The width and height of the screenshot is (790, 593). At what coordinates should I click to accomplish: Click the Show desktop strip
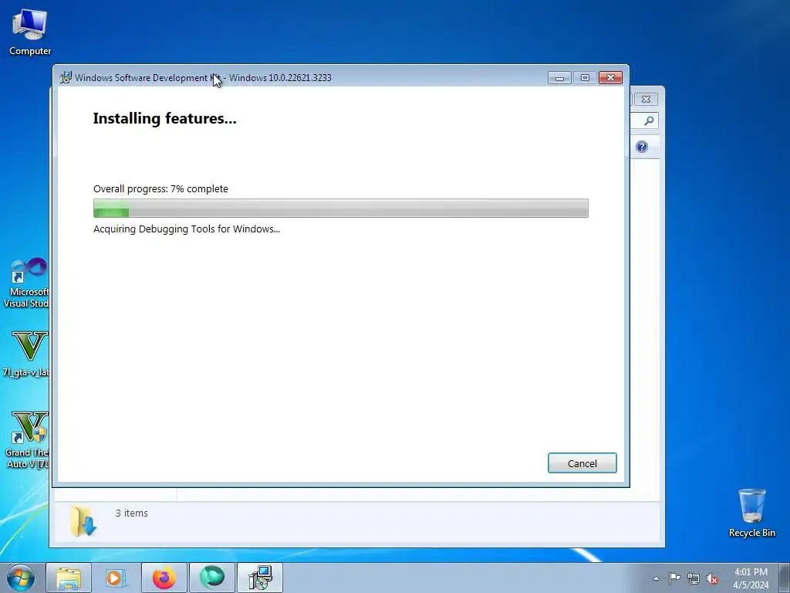point(785,578)
